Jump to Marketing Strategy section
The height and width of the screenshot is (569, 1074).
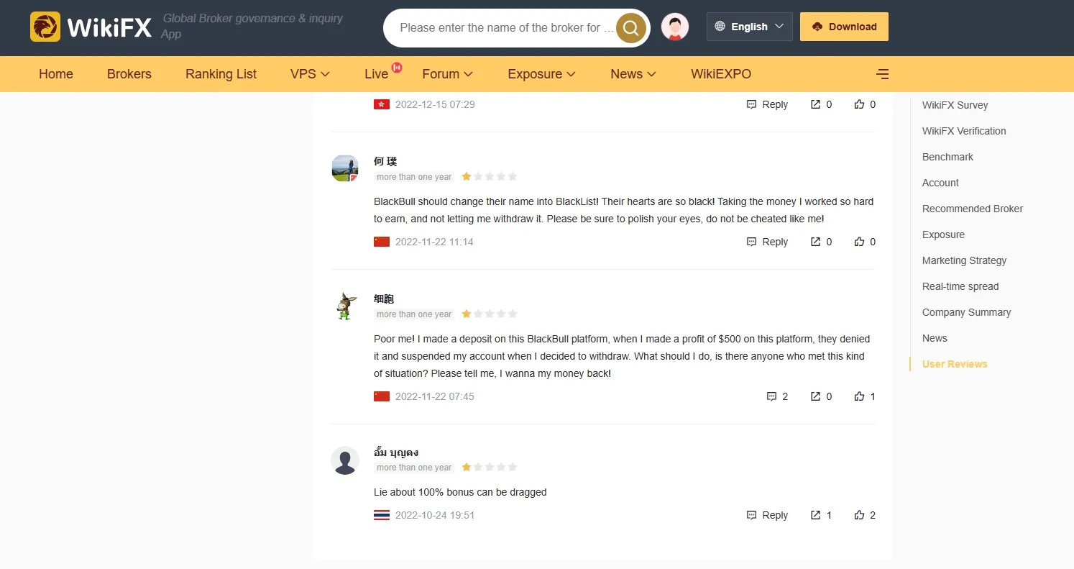[x=964, y=260]
